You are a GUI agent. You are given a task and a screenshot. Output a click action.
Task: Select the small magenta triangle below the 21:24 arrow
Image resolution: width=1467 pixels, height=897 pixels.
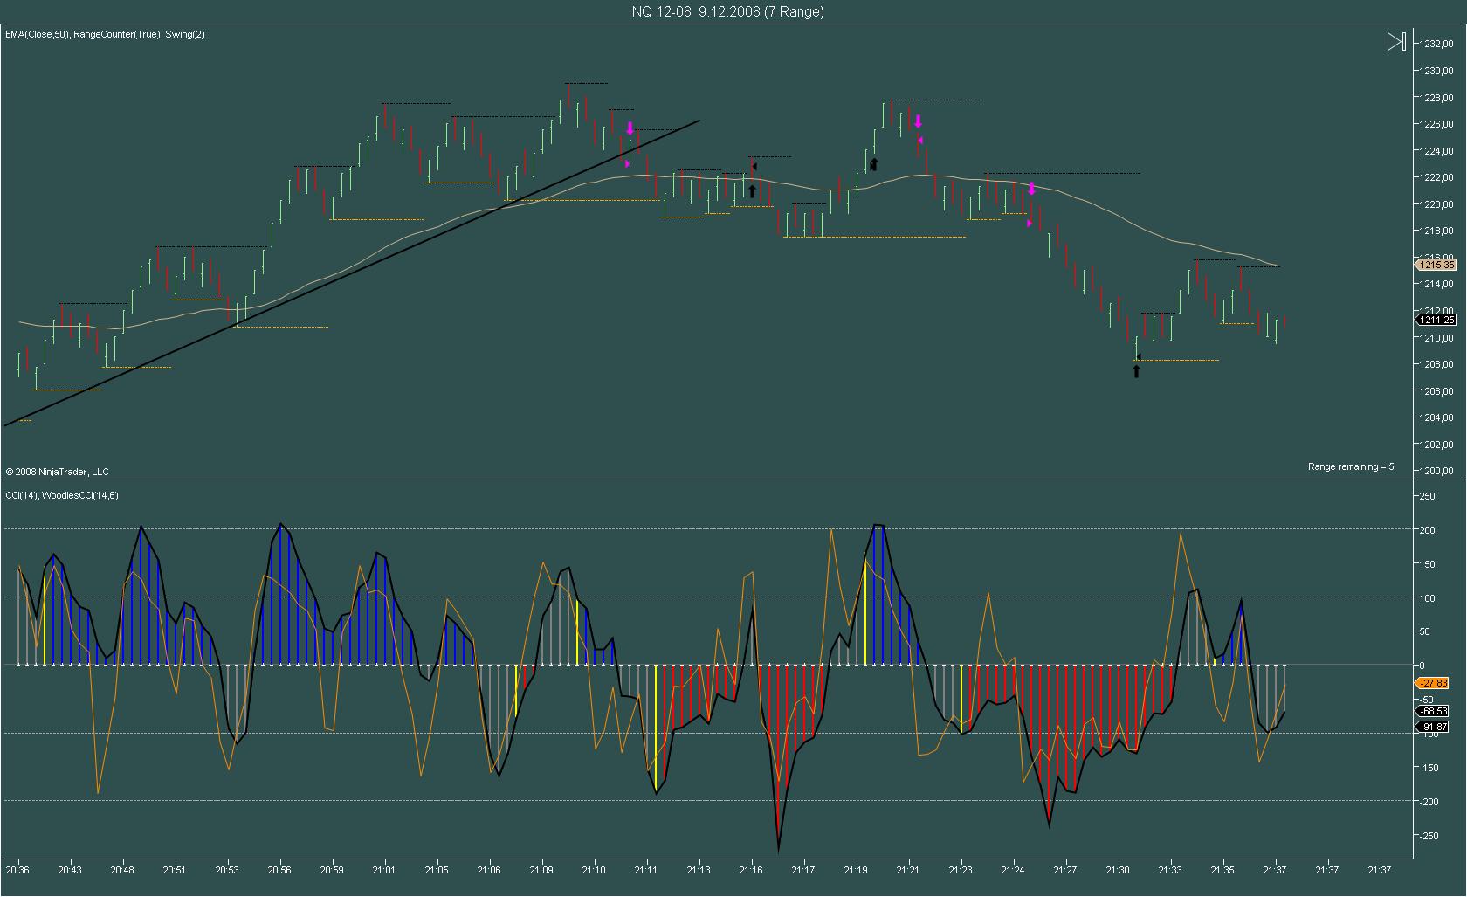(1030, 224)
